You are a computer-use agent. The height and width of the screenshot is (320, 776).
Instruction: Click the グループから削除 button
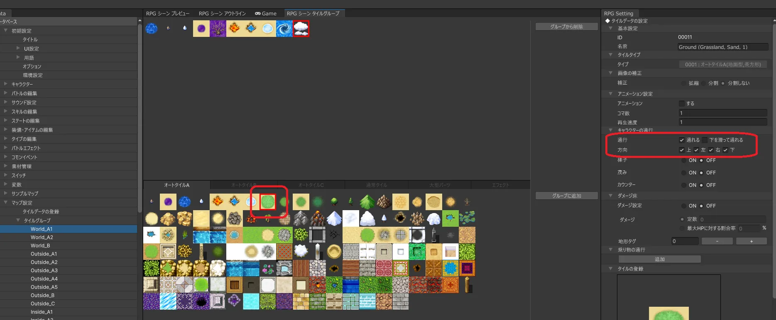point(566,27)
